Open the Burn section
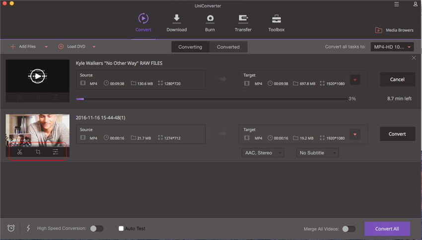This screenshot has width=422, height=240. (x=210, y=23)
